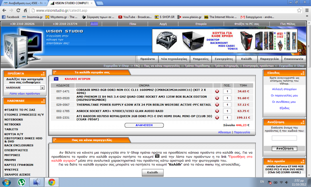311x187 pixels.
Task: Open the ΜΗΤΡΙΚΕΣ category
Action: [x=12, y=155]
